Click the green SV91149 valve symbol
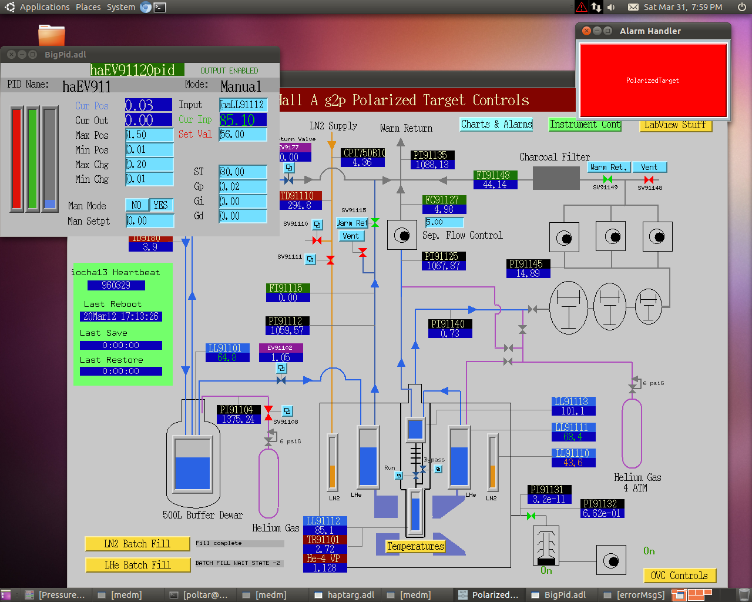 coord(607,180)
